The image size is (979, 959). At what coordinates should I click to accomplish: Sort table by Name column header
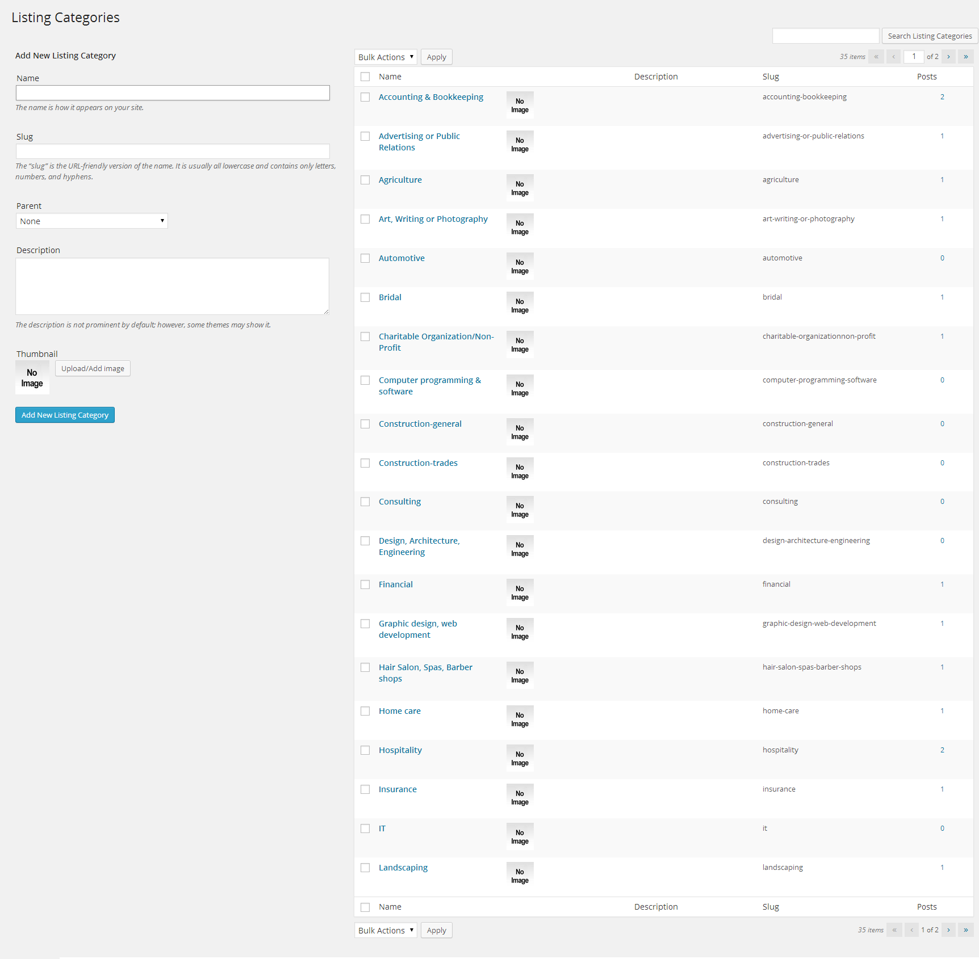(390, 77)
